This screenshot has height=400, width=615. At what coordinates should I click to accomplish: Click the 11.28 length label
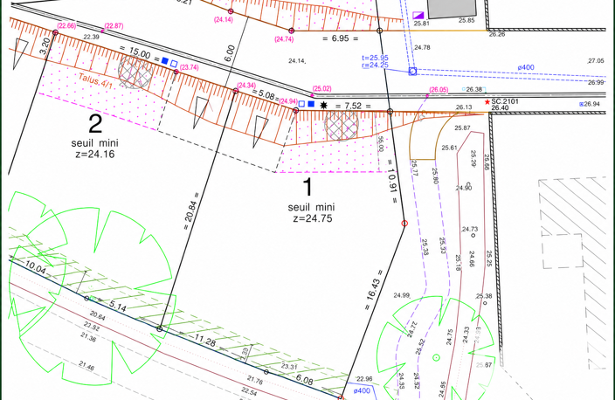coord(204,340)
